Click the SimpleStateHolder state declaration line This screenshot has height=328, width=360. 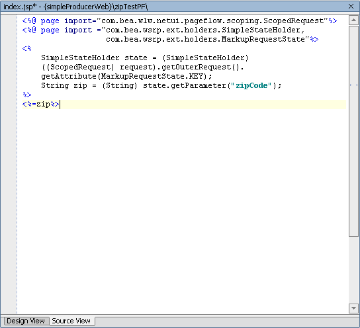tap(145, 58)
